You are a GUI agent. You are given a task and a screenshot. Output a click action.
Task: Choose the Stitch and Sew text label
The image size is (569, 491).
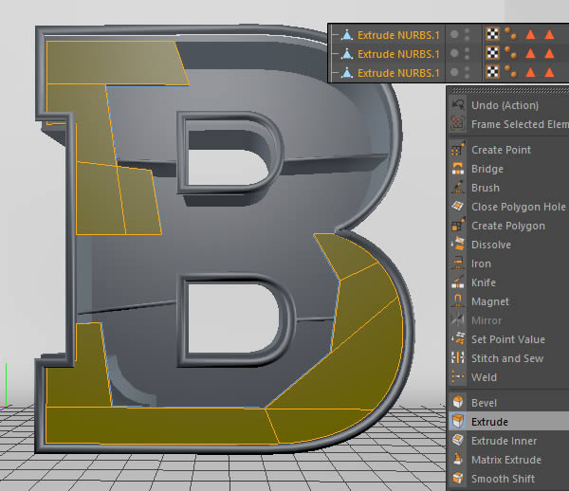point(507,358)
